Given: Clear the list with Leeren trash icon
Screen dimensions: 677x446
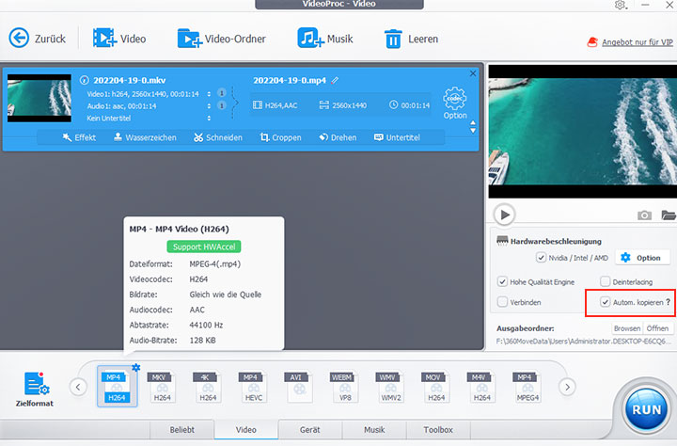Looking at the screenshot, I should [393, 39].
